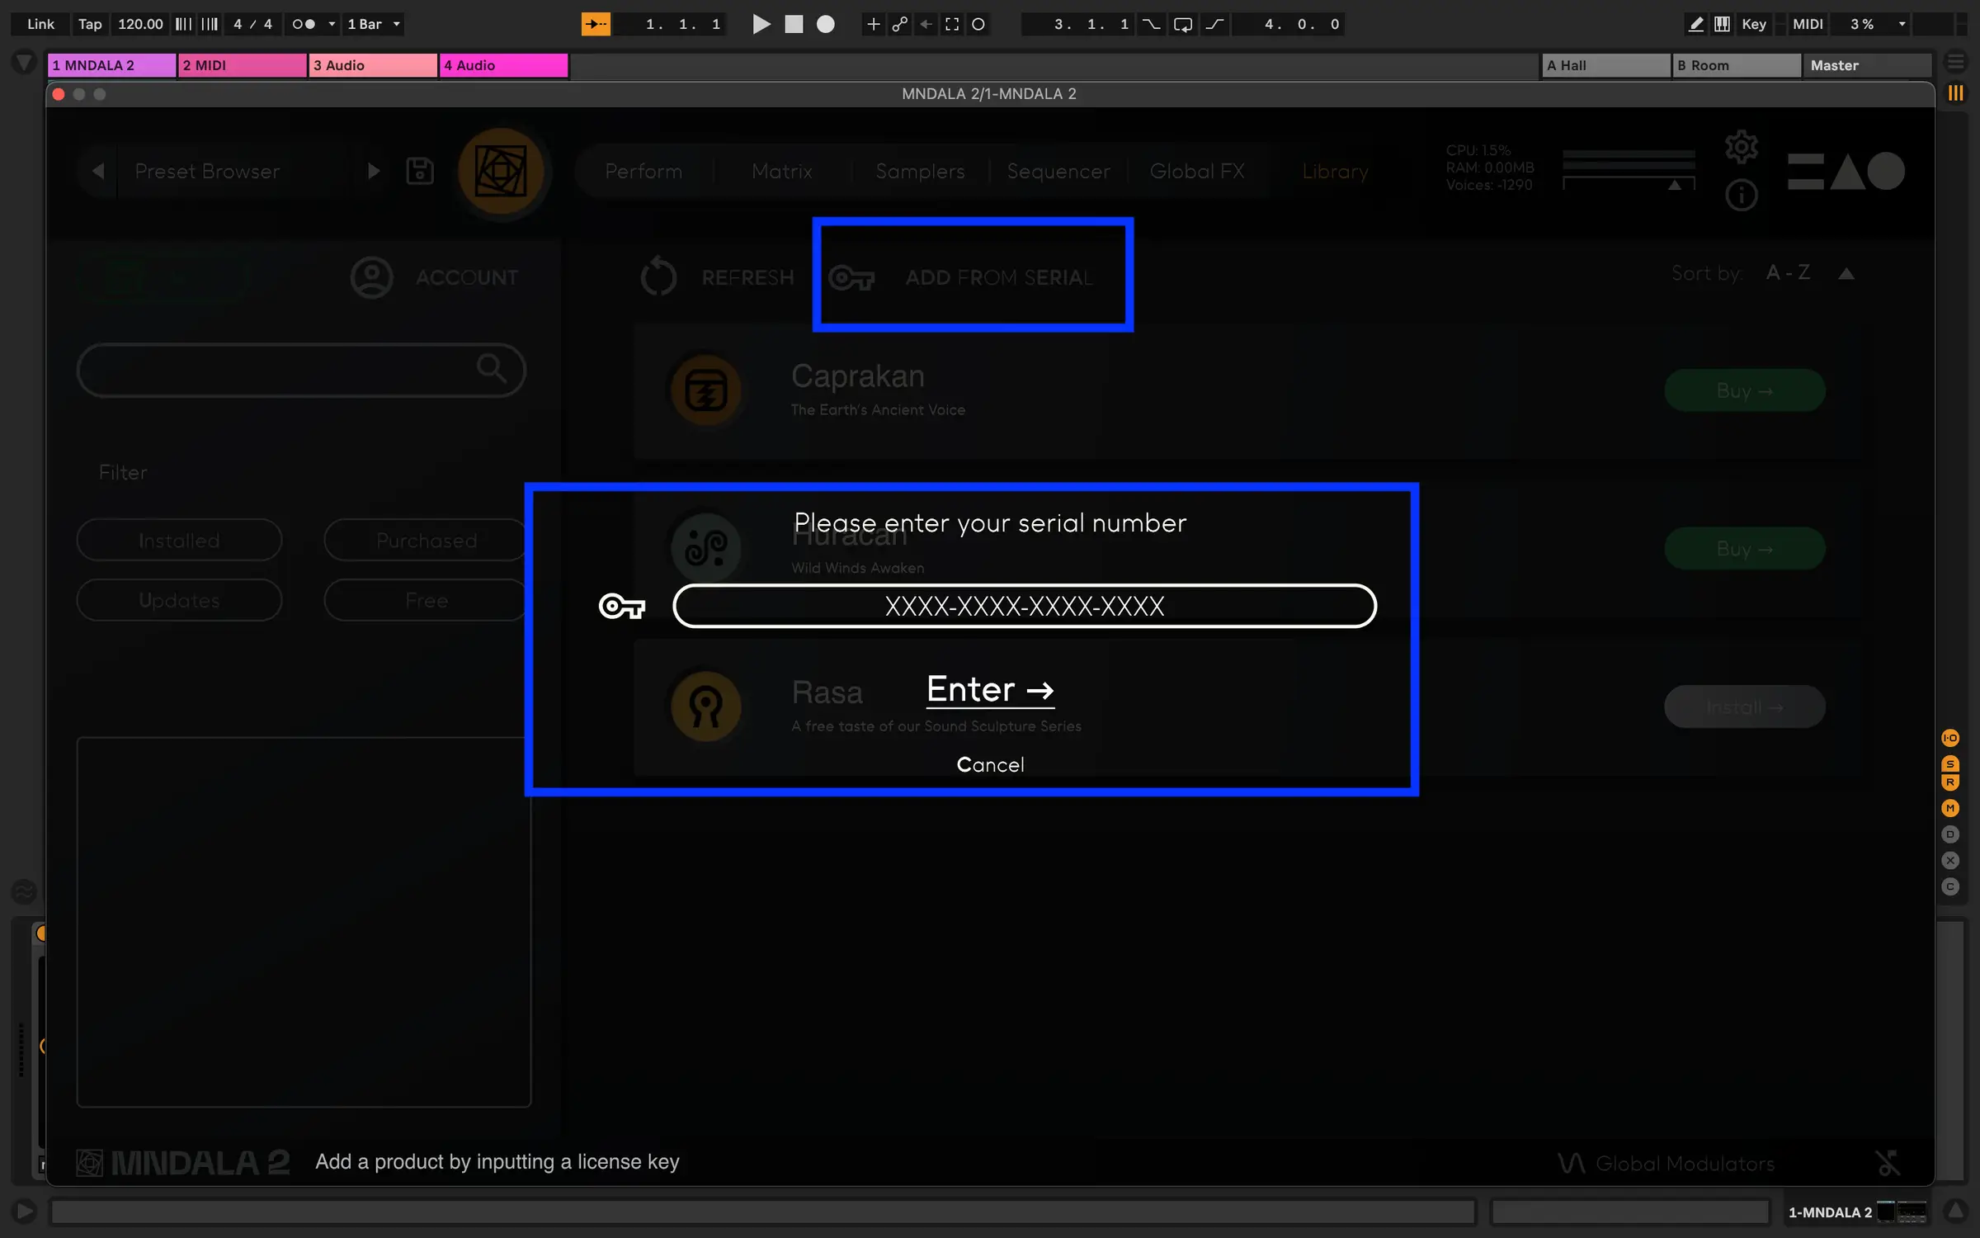Click the 120.00 tempo field
Image resolution: width=1980 pixels, height=1238 pixels.
click(x=140, y=24)
